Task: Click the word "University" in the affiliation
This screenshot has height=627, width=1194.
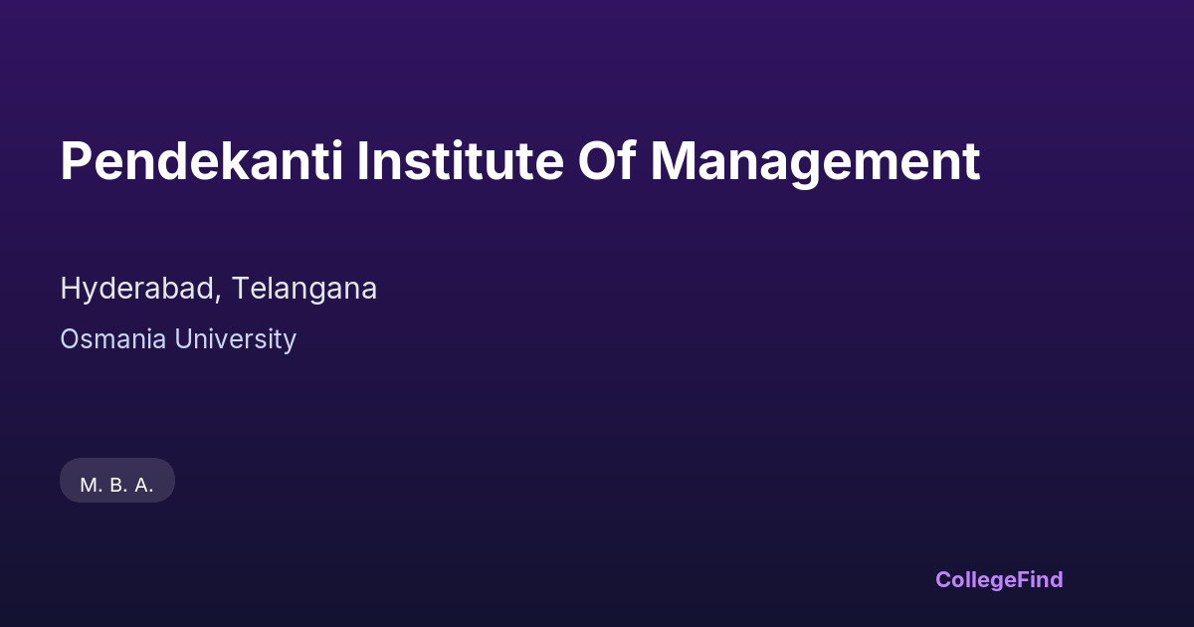Action: pyautogui.click(x=235, y=339)
